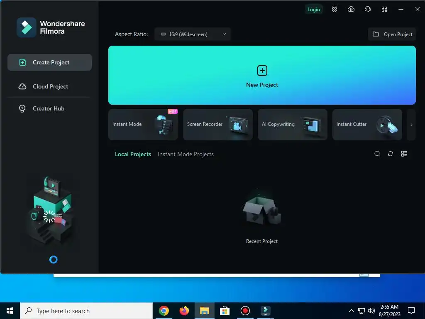Click the Open Project button
This screenshot has width=425, height=319.
pyautogui.click(x=392, y=34)
